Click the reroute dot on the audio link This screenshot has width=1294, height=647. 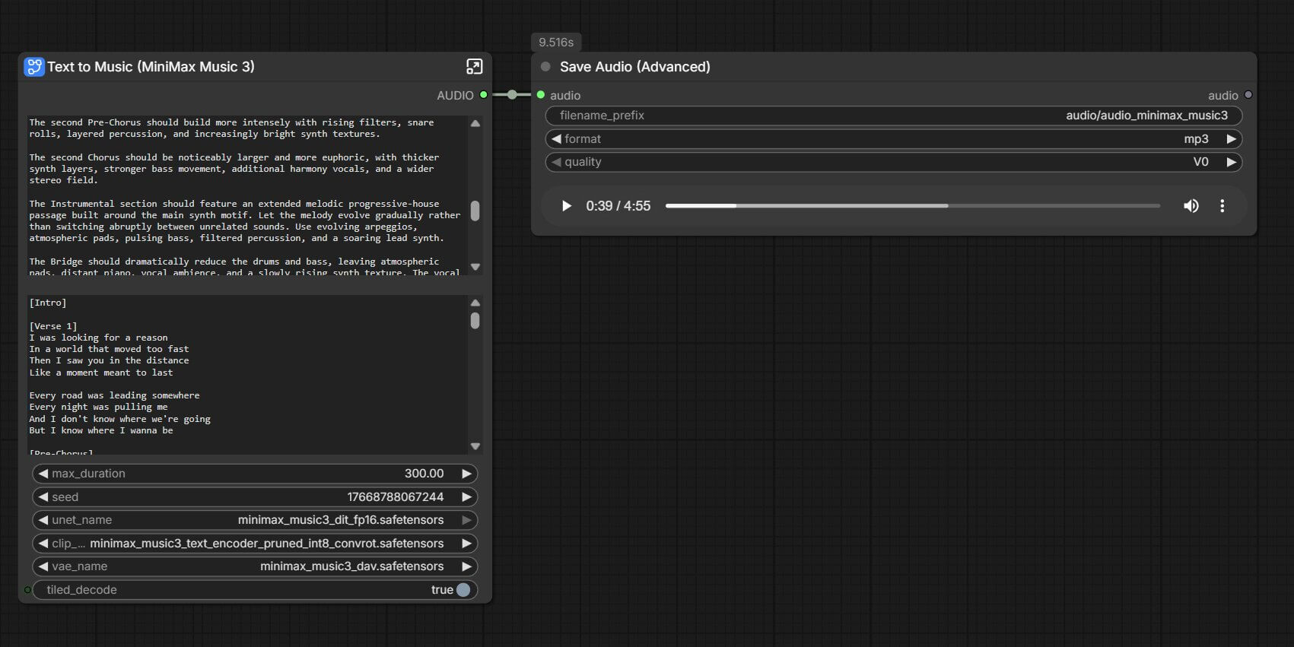click(512, 95)
